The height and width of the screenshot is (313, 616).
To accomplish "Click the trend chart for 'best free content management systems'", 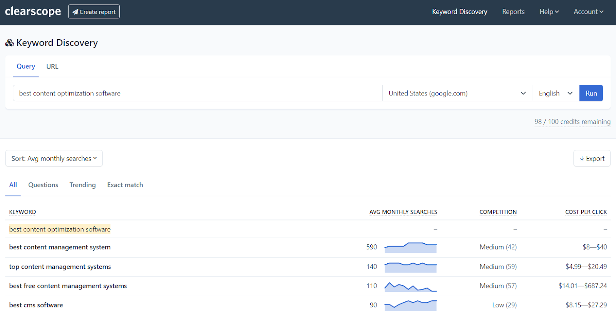I will (x=410, y=286).
